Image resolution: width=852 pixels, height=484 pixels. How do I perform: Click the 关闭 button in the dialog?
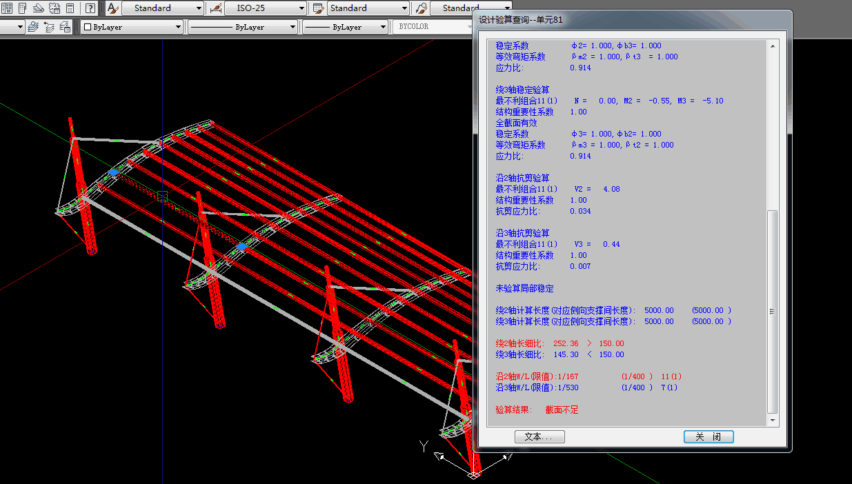coord(709,436)
